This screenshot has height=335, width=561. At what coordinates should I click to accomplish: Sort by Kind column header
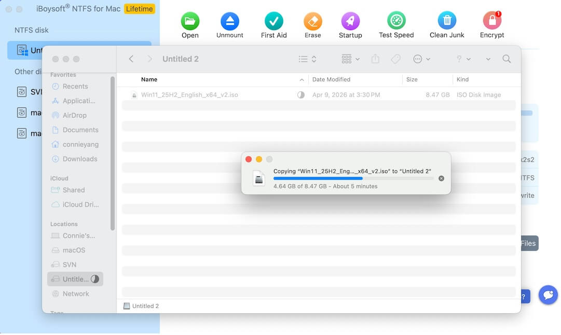coord(462,79)
